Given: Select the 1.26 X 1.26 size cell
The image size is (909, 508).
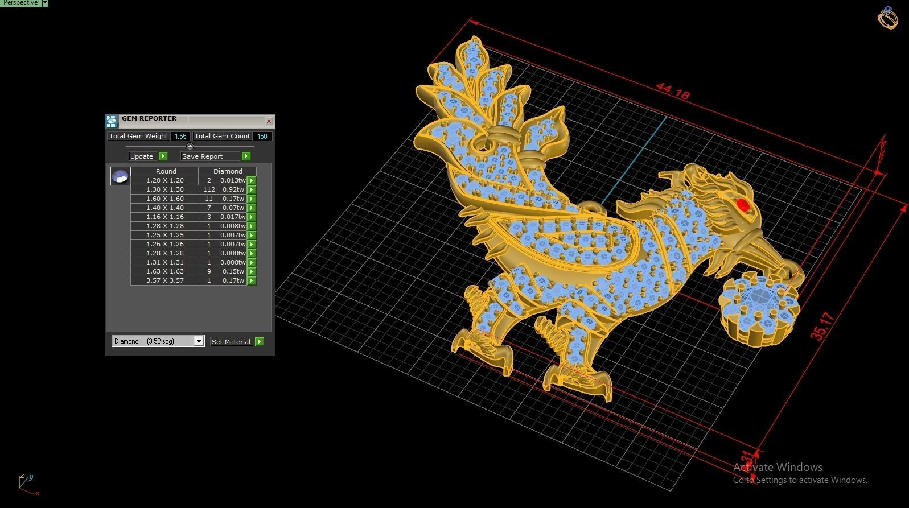Looking at the screenshot, I should click(x=165, y=244).
